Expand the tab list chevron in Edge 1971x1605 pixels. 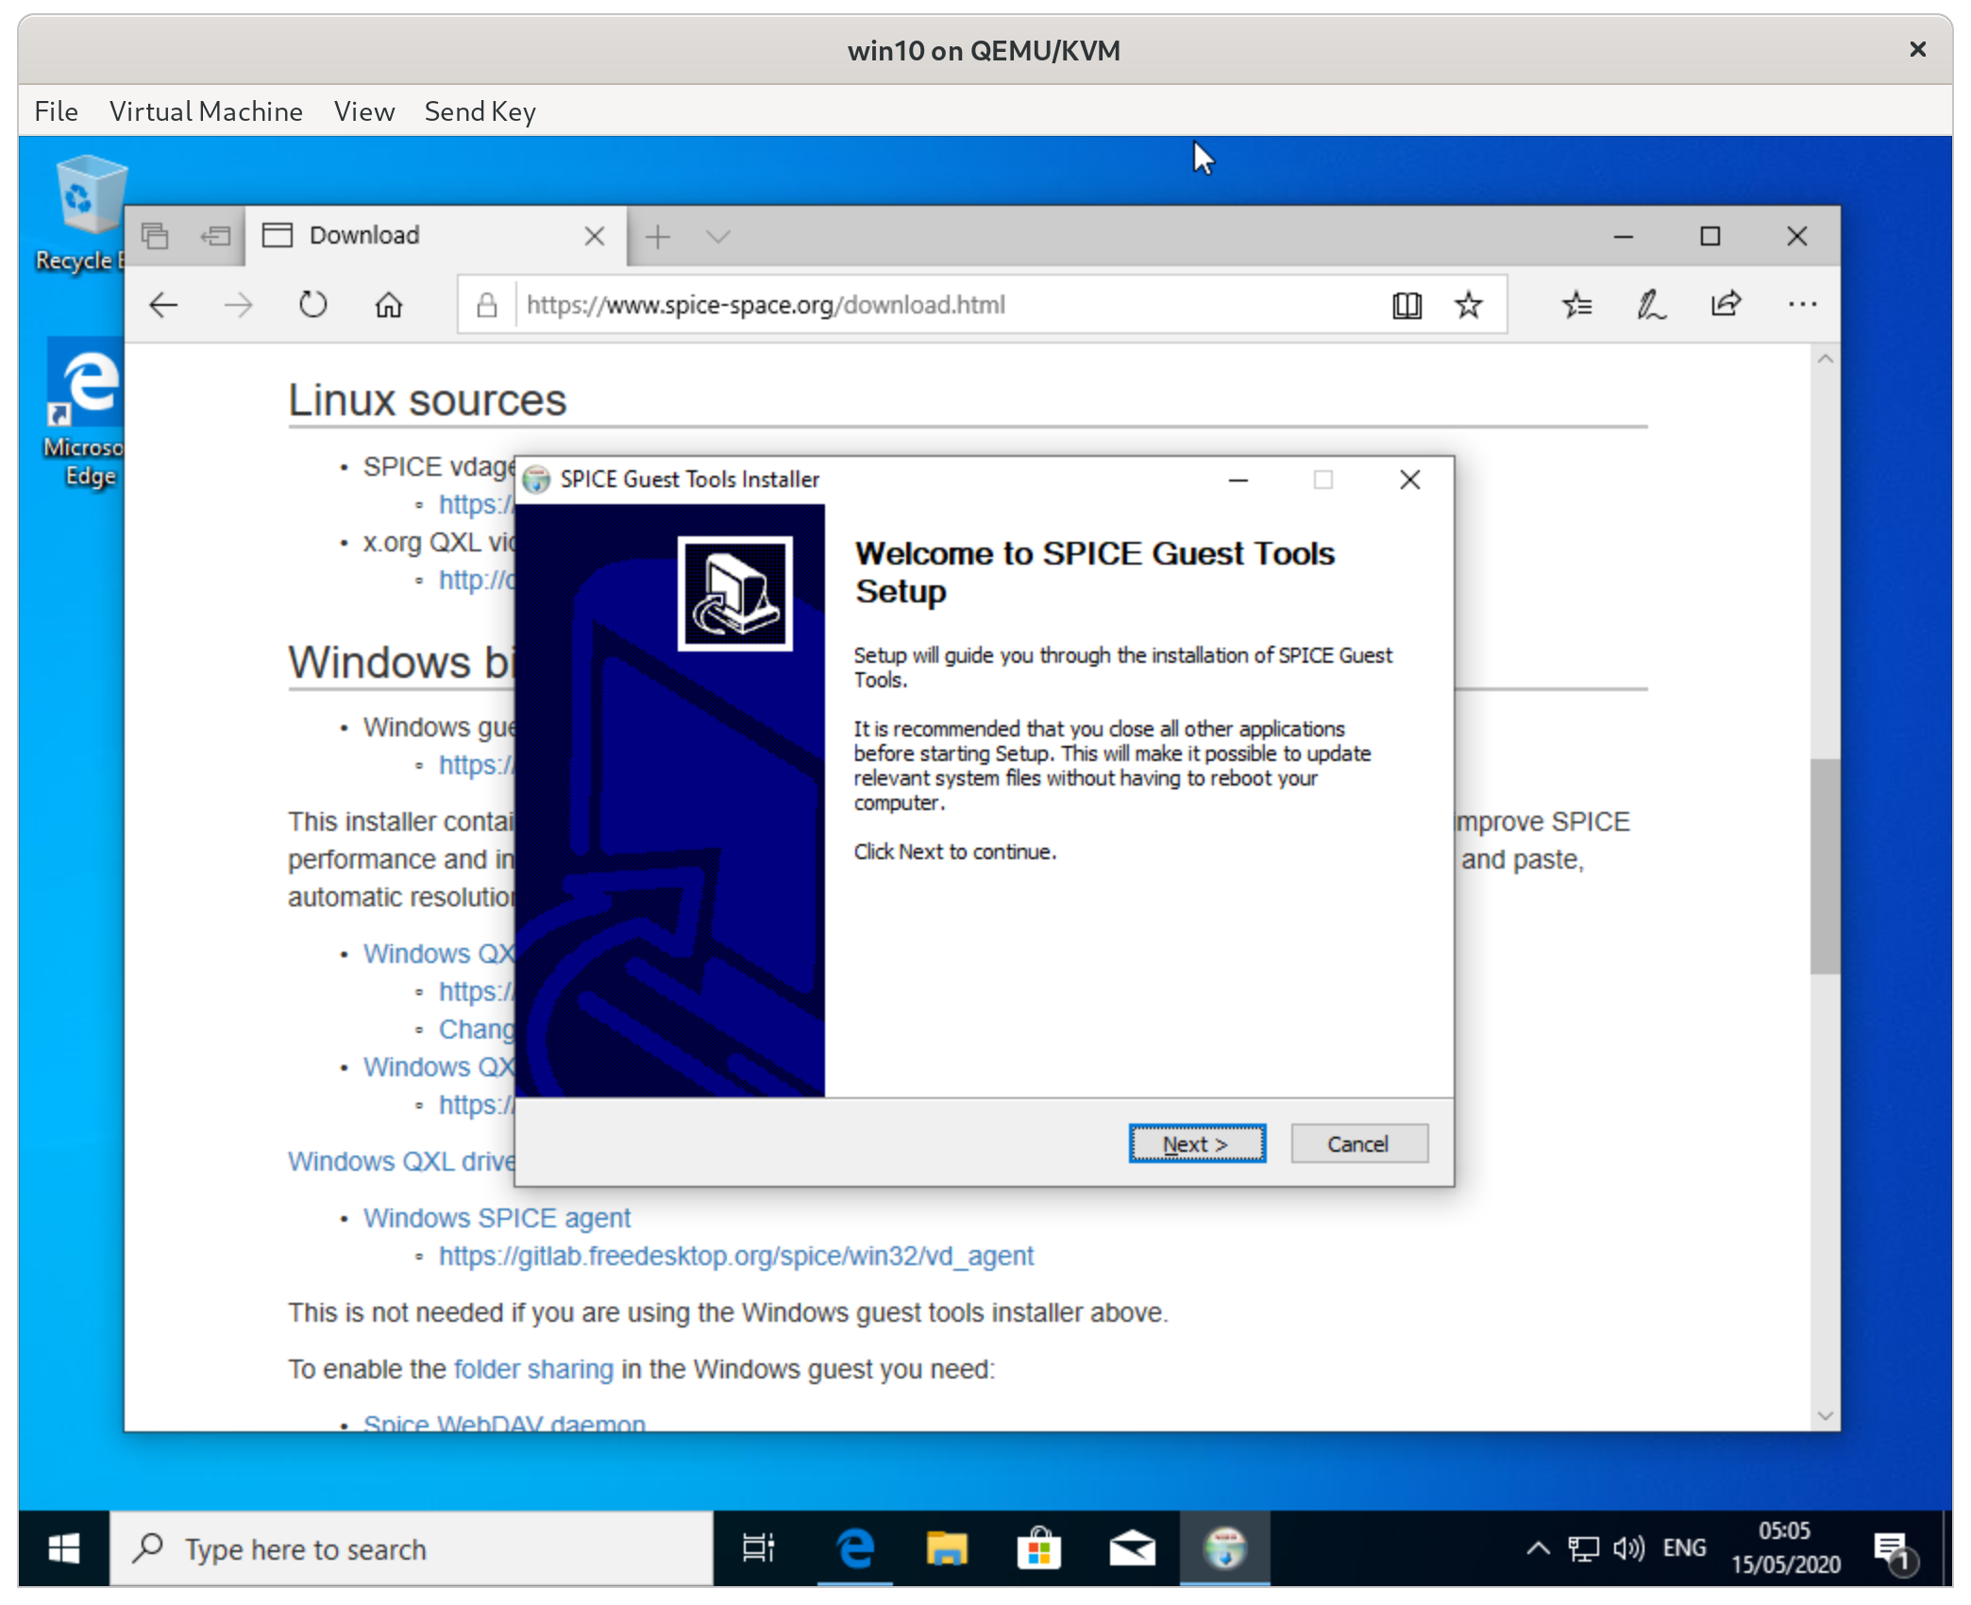click(x=718, y=236)
